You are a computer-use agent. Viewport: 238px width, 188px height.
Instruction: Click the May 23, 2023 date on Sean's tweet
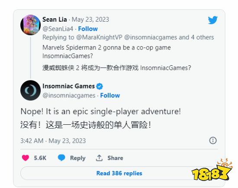(x=90, y=19)
